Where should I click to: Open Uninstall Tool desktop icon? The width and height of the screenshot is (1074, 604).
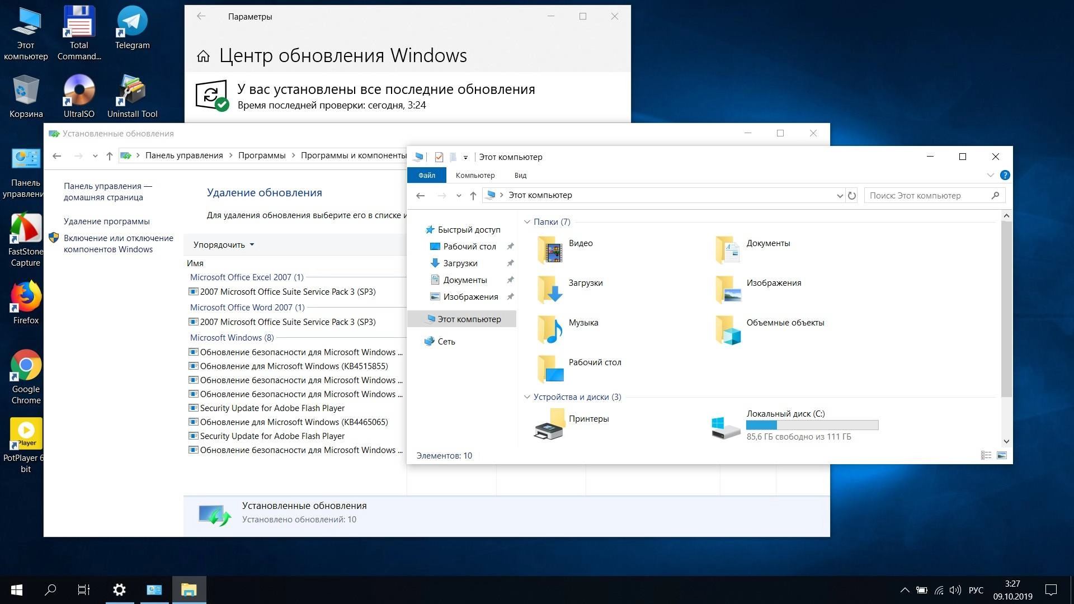(x=133, y=96)
